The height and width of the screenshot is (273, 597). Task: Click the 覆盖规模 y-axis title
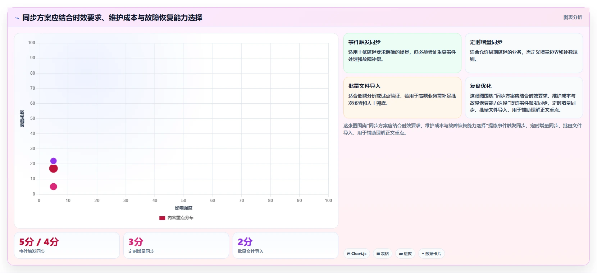pyautogui.click(x=22, y=118)
